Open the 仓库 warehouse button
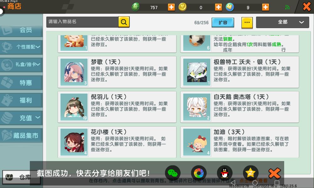 [x=21, y=177]
